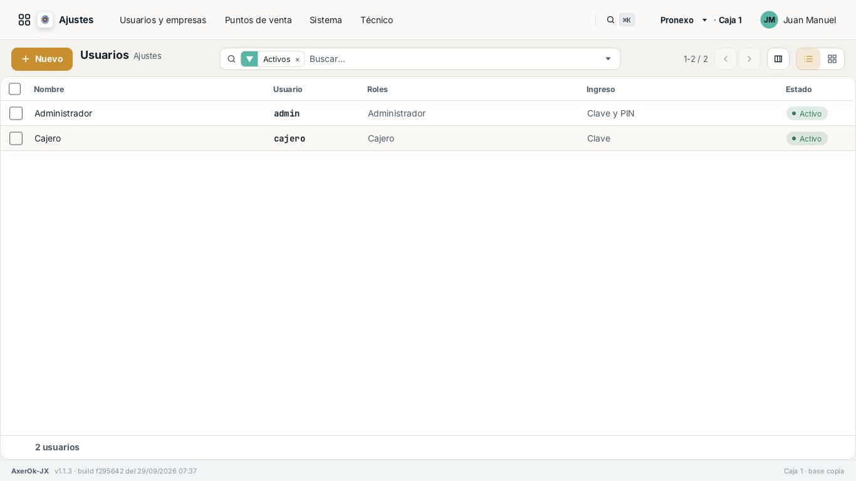
Task: Switch to kanban grid view
Action: click(x=832, y=59)
